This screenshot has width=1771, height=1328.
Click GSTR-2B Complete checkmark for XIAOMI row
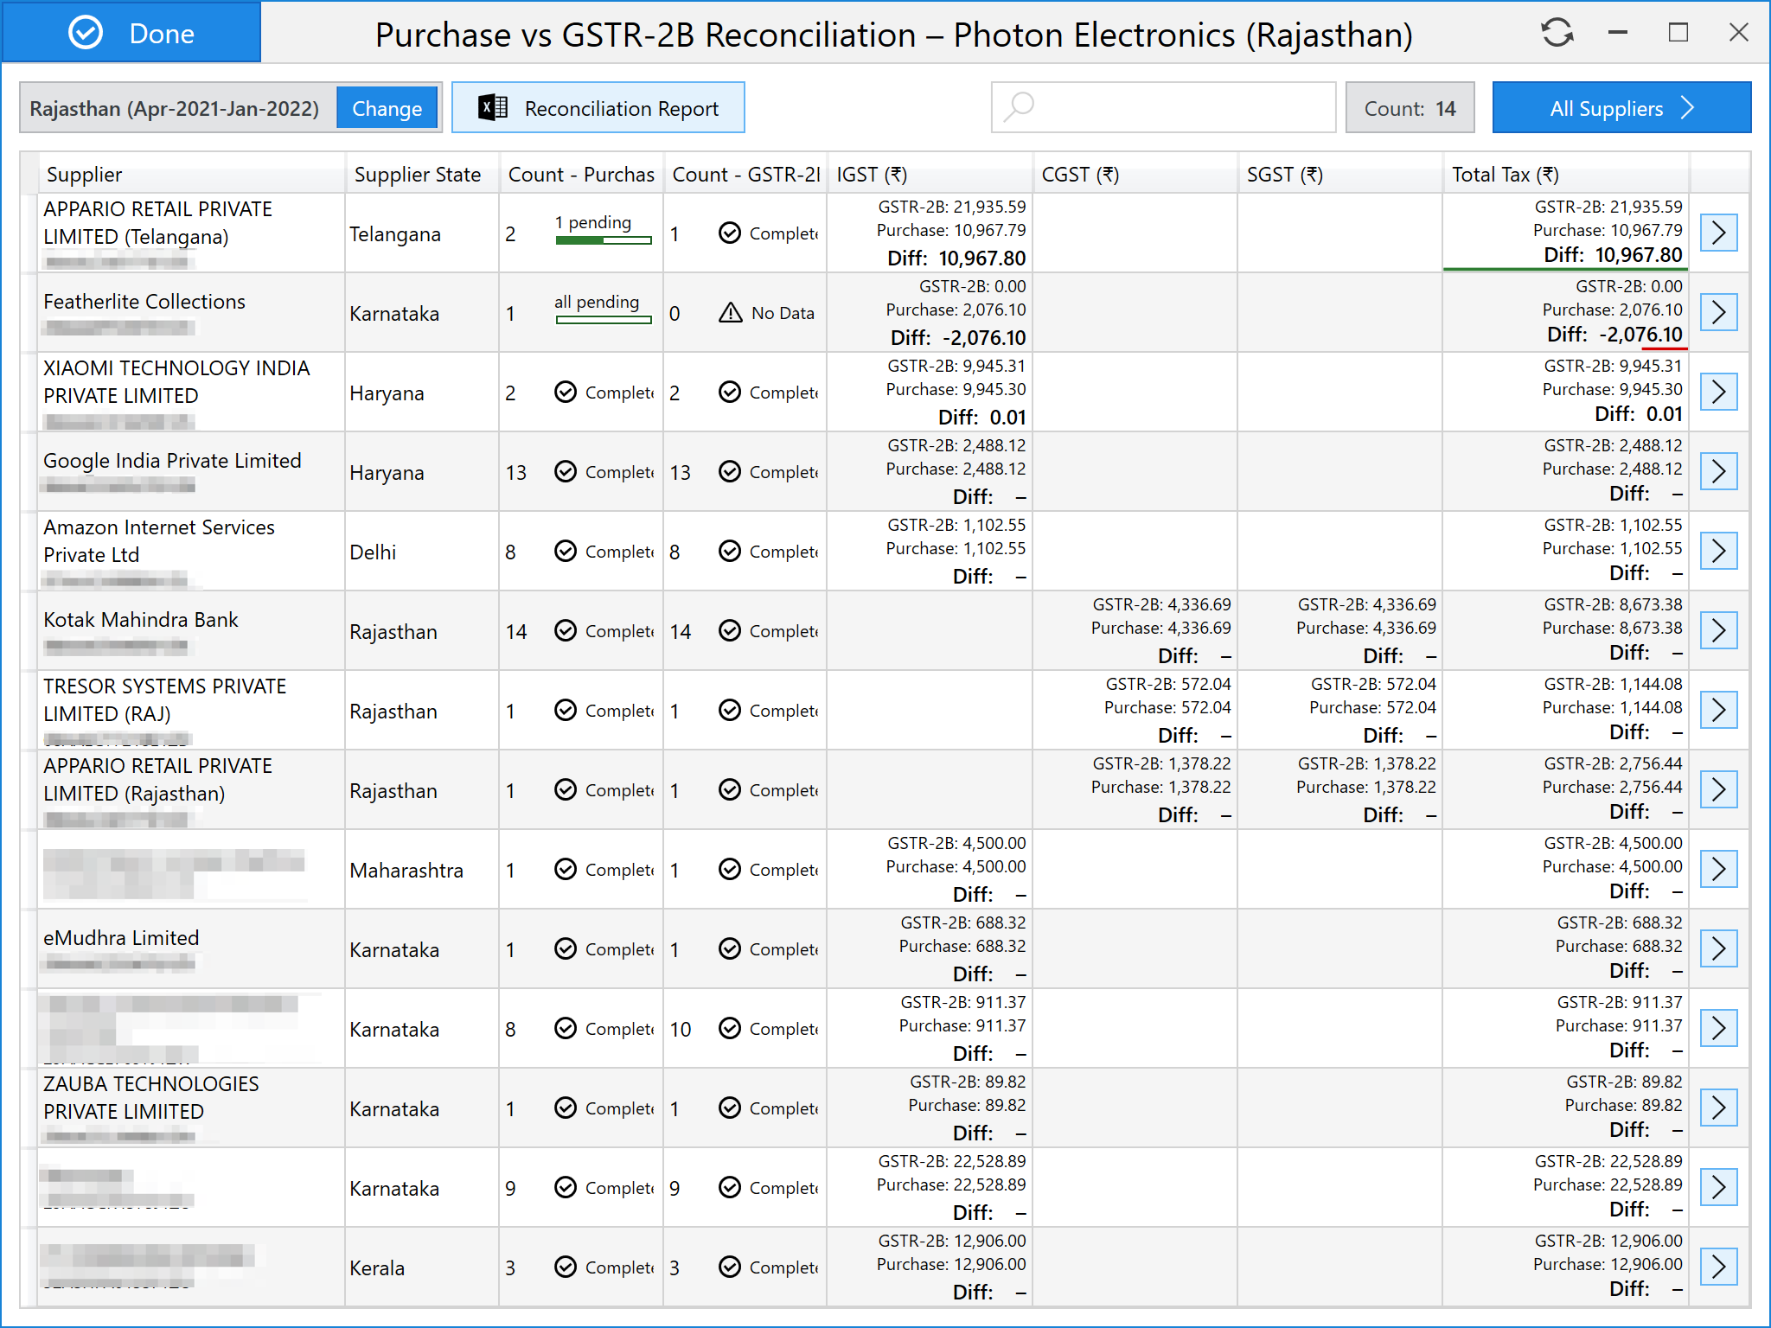click(730, 393)
